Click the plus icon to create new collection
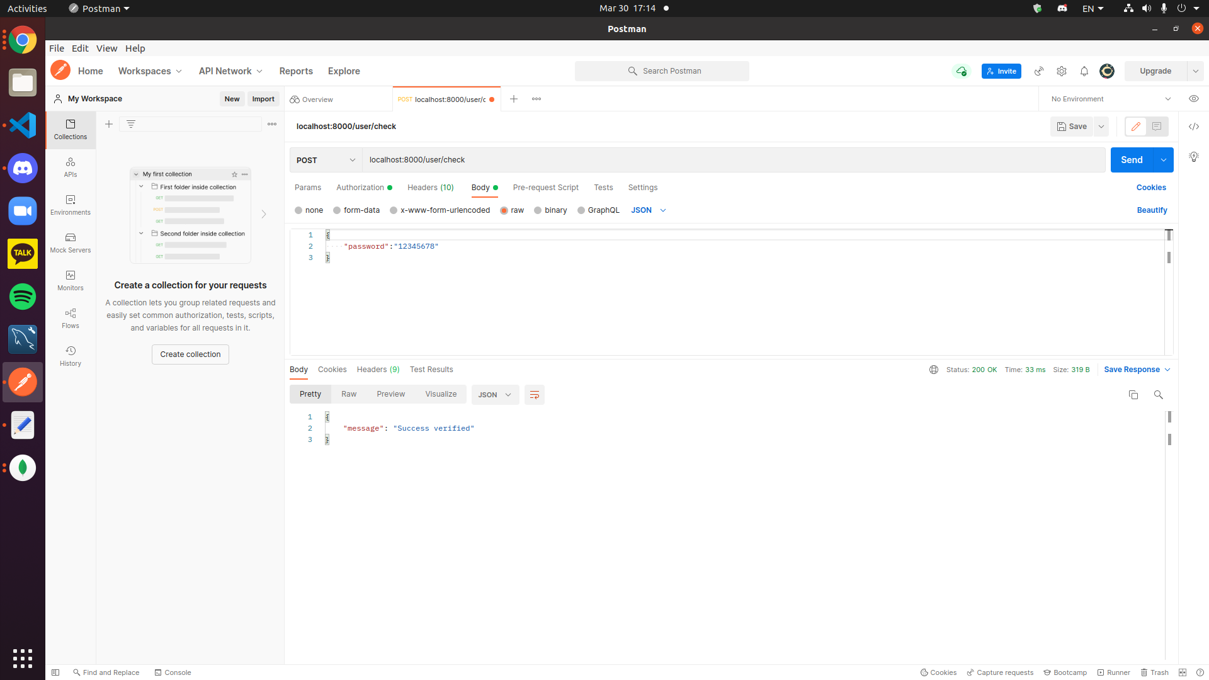The image size is (1209, 680). pos(109,124)
